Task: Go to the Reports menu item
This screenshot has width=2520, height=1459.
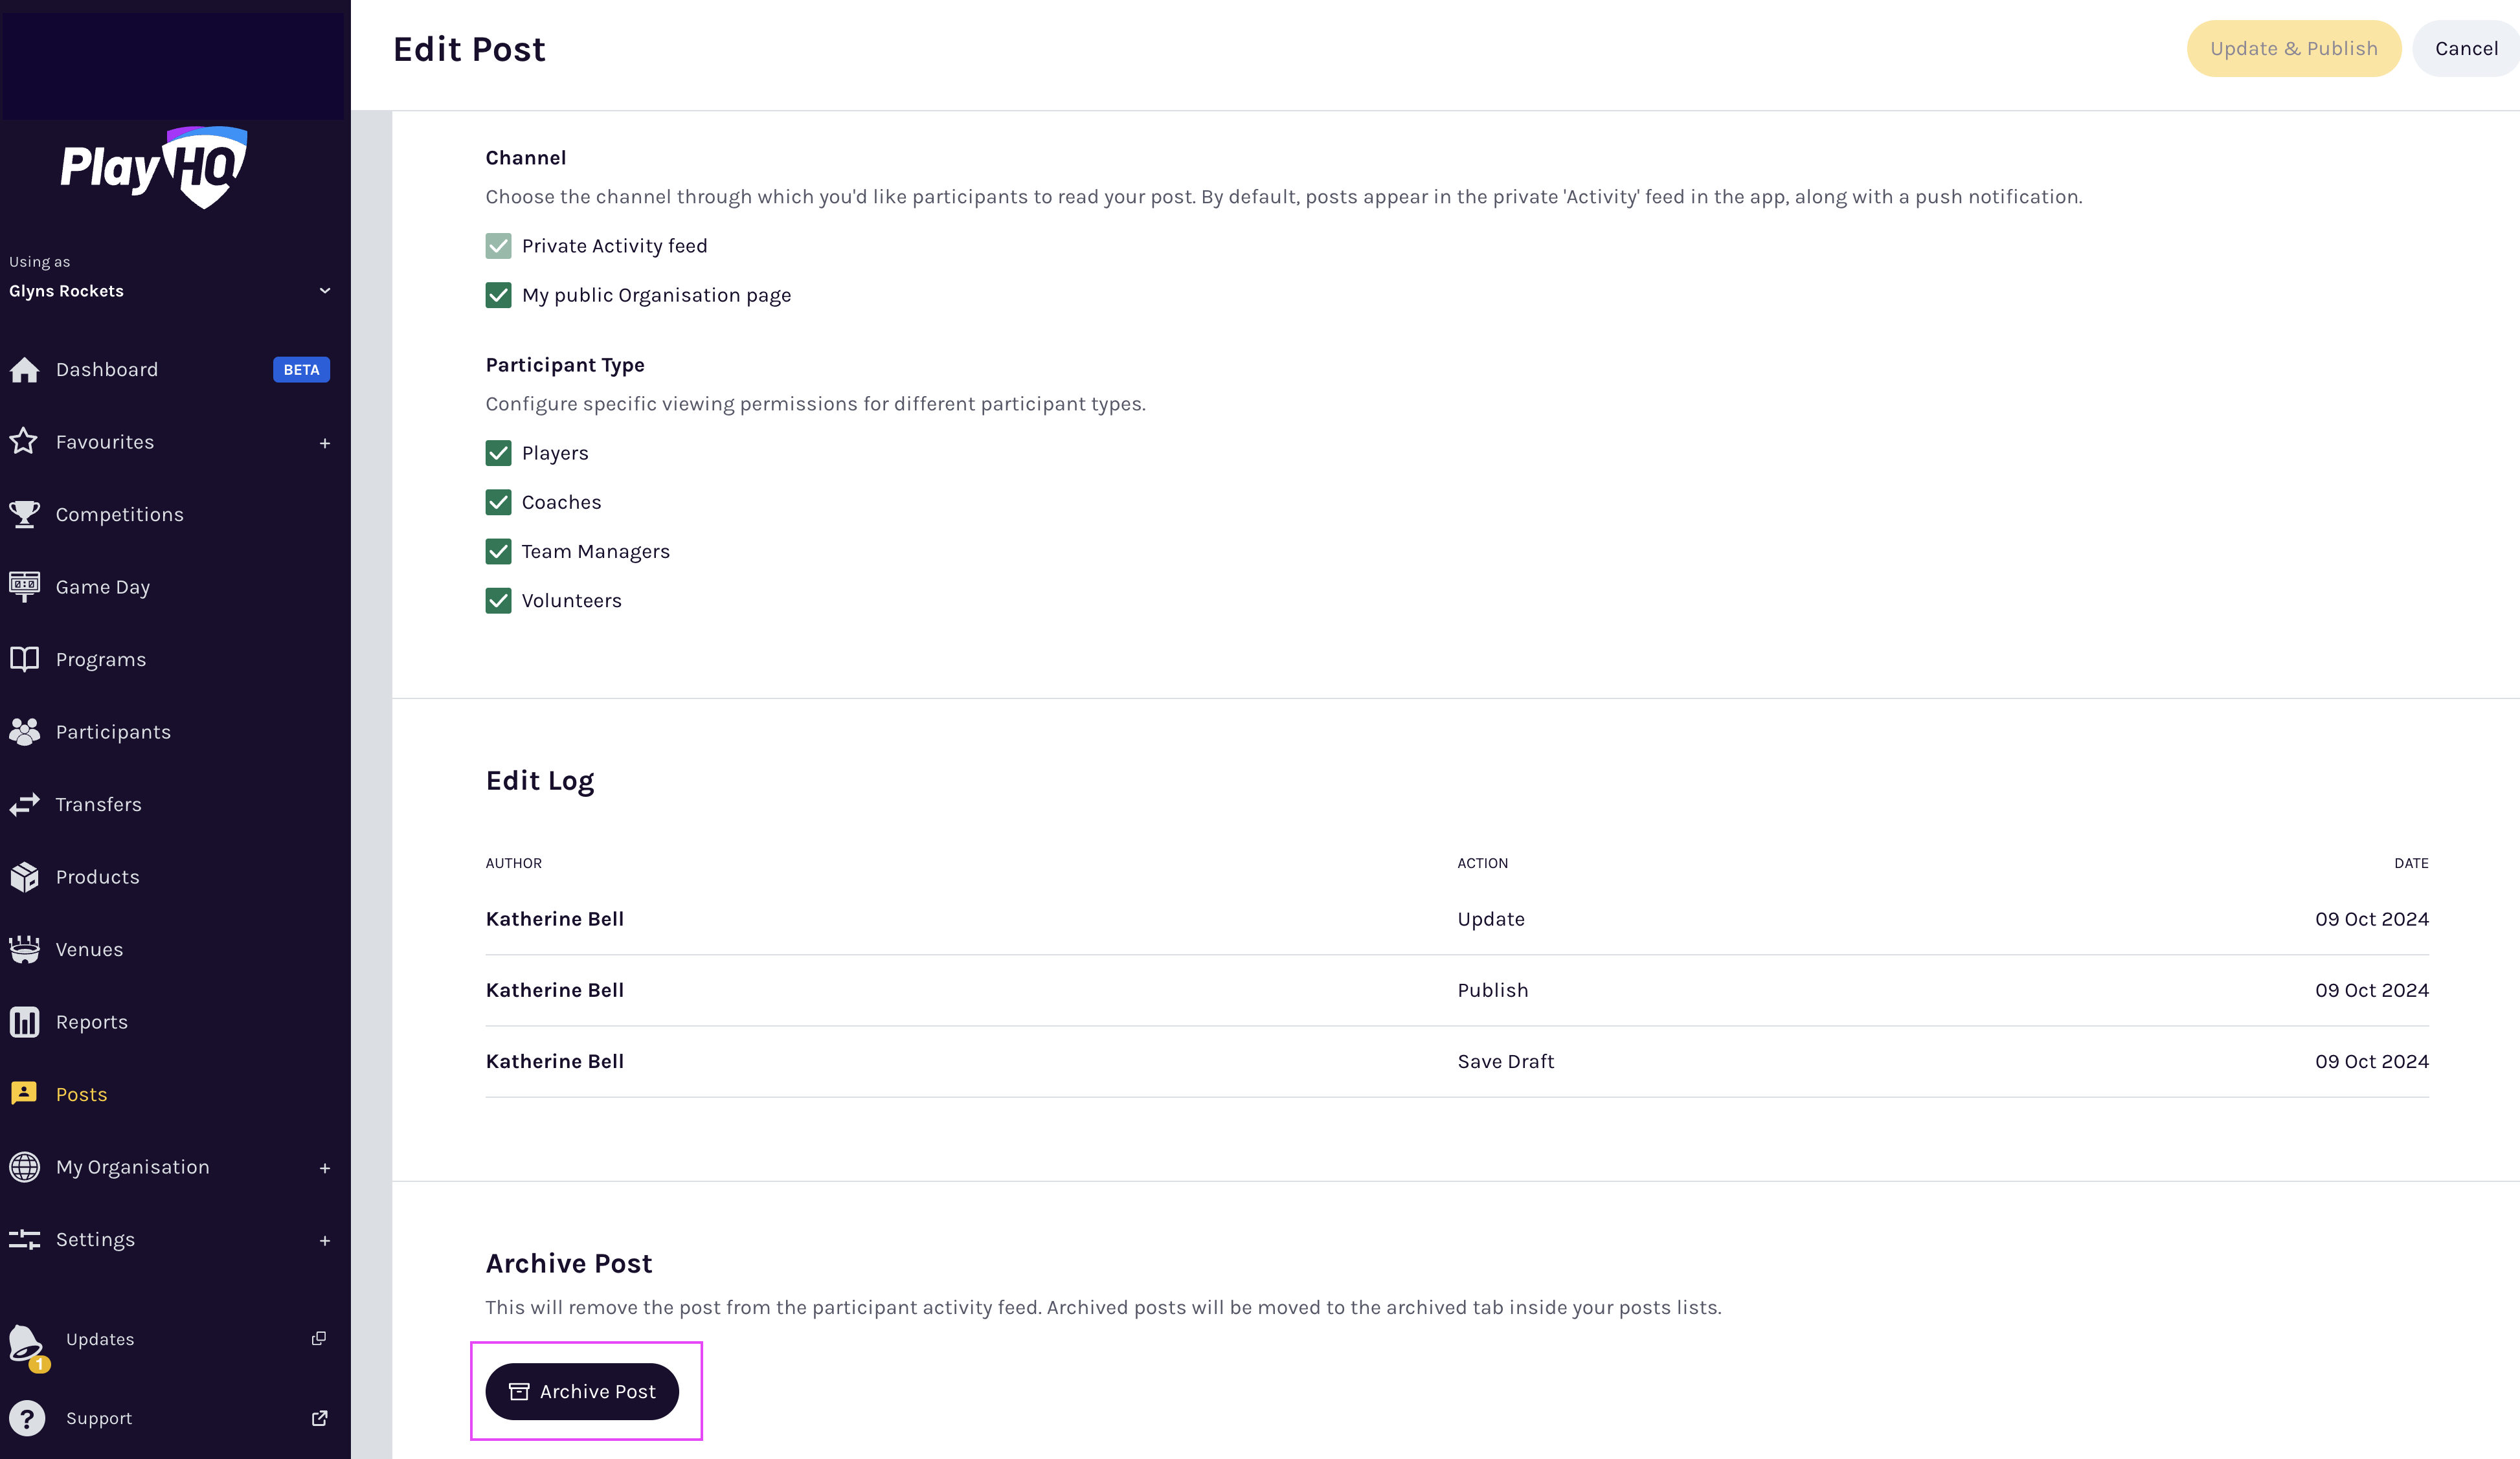Action: point(91,1022)
